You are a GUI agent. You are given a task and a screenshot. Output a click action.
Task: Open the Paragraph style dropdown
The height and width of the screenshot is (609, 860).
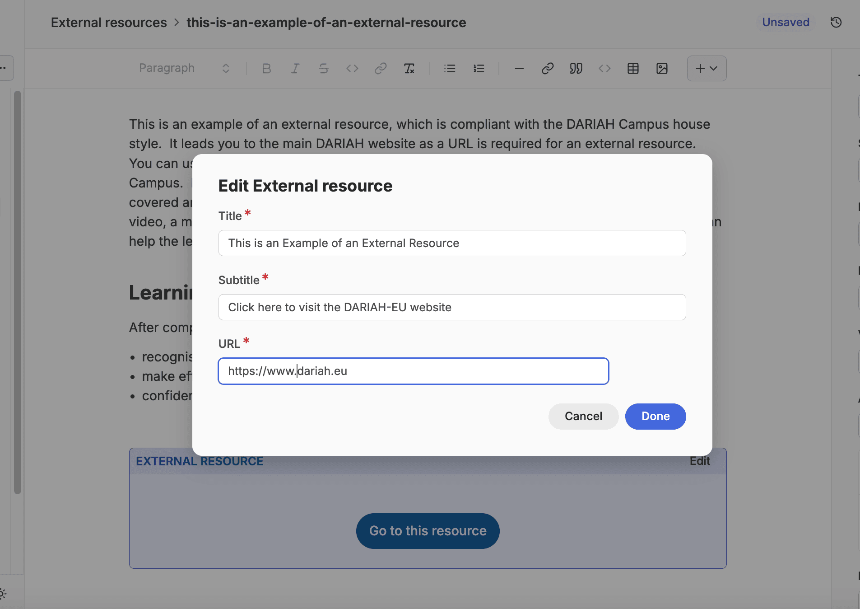(x=184, y=68)
